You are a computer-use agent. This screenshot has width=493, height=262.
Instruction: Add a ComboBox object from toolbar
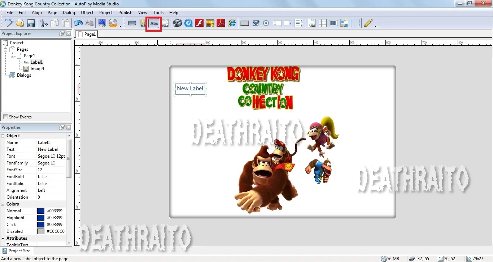click(x=288, y=23)
